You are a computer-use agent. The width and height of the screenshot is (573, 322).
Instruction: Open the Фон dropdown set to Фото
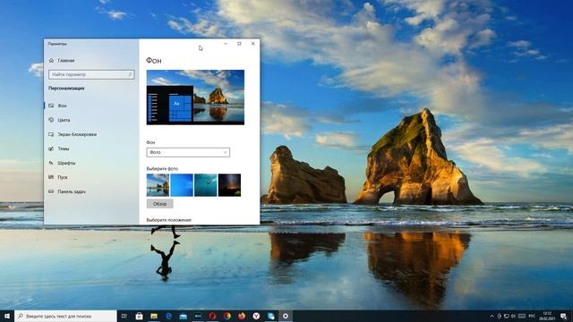pyautogui.click(x=188, y=152)
